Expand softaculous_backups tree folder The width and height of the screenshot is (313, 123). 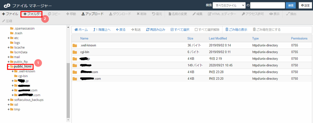[x=9, y=100]
